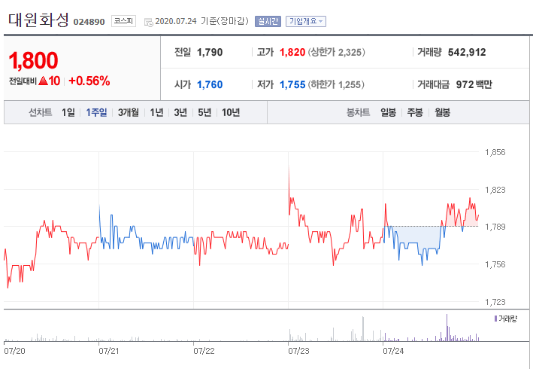Viewport: 533px width, 369px height.
Task: Click the 1,723 price axis label
Action: point(495,302)
